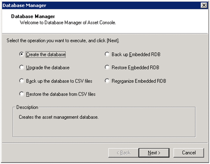Click the greyed-out Back button
The image size is (210, 164).
(123, 153)
